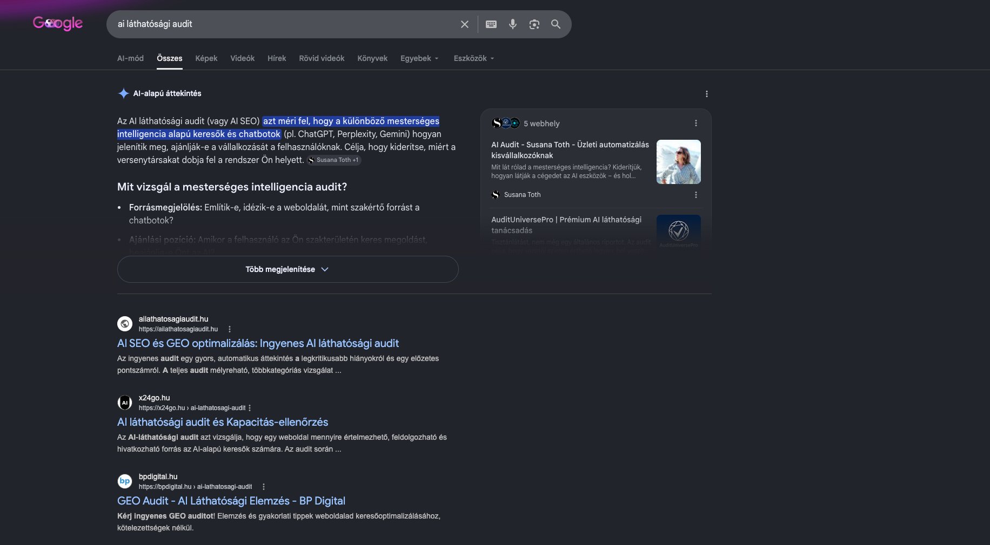Click 'Susana Toth' name in source card
This screenshot has width=990, height=545.
522,195
